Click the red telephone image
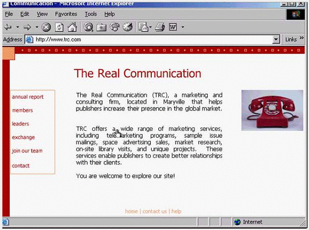The width and height of the screenshot is (309, 230). coord(272,110)
